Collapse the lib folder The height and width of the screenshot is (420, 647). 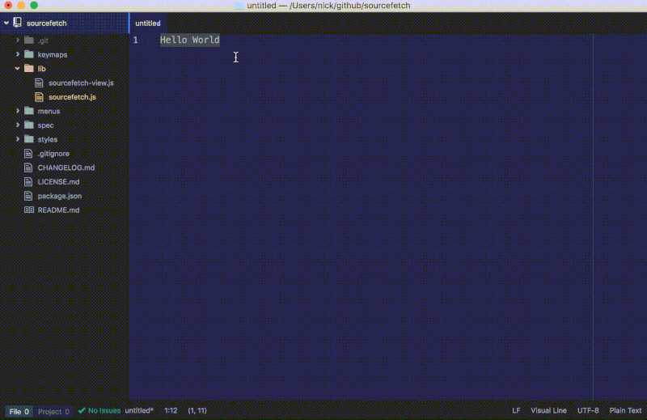pos(18,69)
